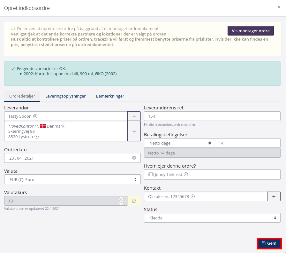This screenshot has height=253, width=286.
Task: Remove Jenny Tinkfred as order owner
Action: 186,174
